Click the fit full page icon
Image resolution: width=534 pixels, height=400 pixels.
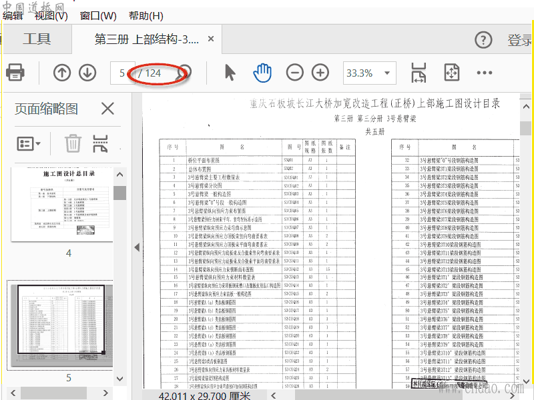tap(452, 73)
